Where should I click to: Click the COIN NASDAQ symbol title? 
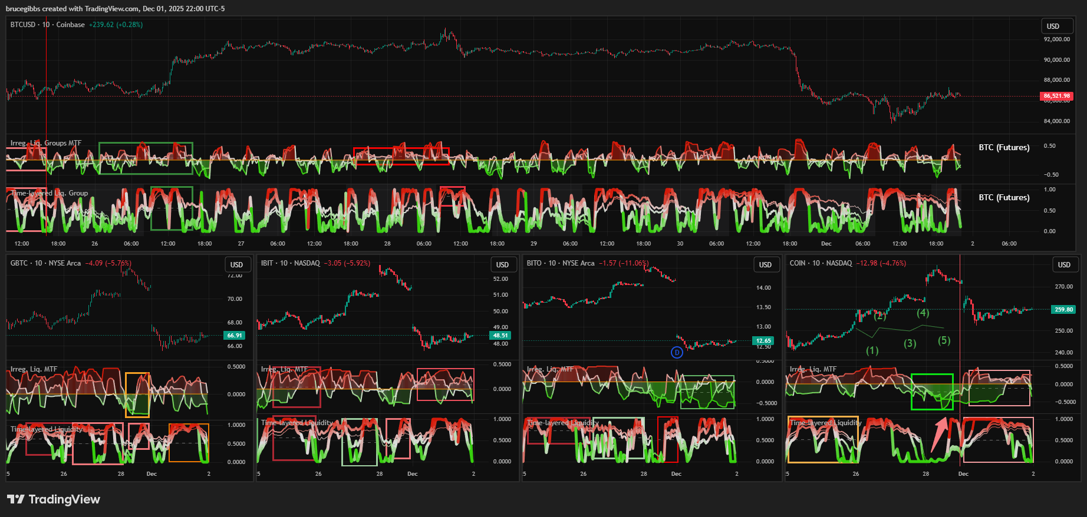click(821, 263)
